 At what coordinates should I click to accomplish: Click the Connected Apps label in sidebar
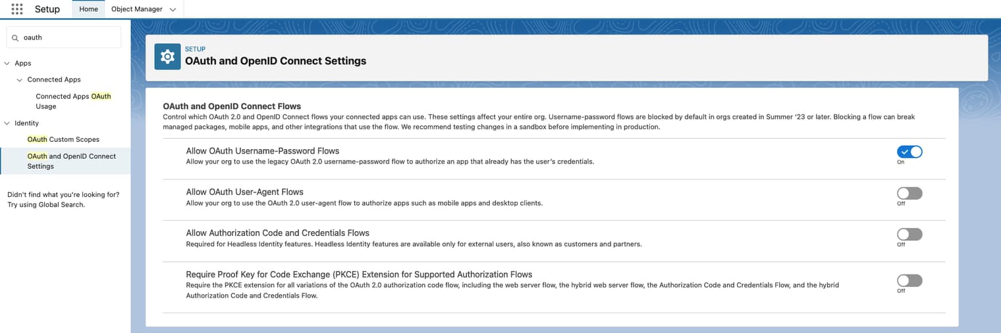click(54, 79)
